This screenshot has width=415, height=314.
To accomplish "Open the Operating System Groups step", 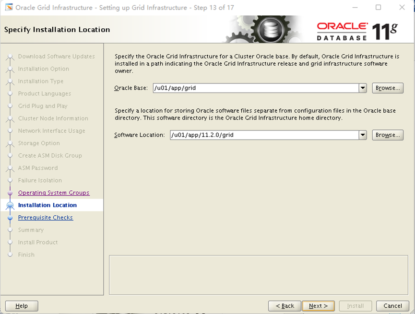I will pyautogui.click(x=54, y=193).
